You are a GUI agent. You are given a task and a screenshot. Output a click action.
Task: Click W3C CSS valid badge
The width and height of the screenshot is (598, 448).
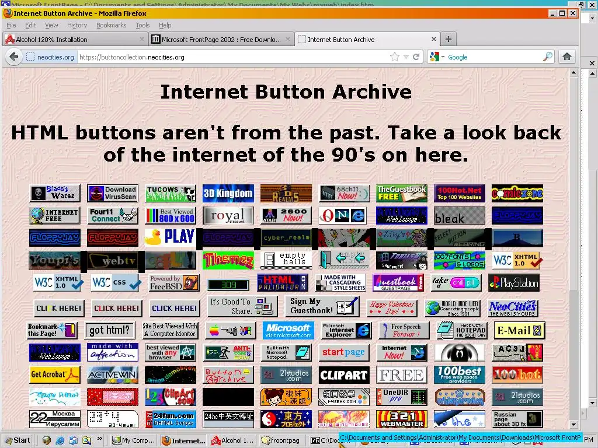[x=116, y=283]
